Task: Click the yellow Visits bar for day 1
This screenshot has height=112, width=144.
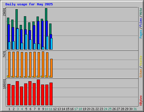Action: click(8, 77)
